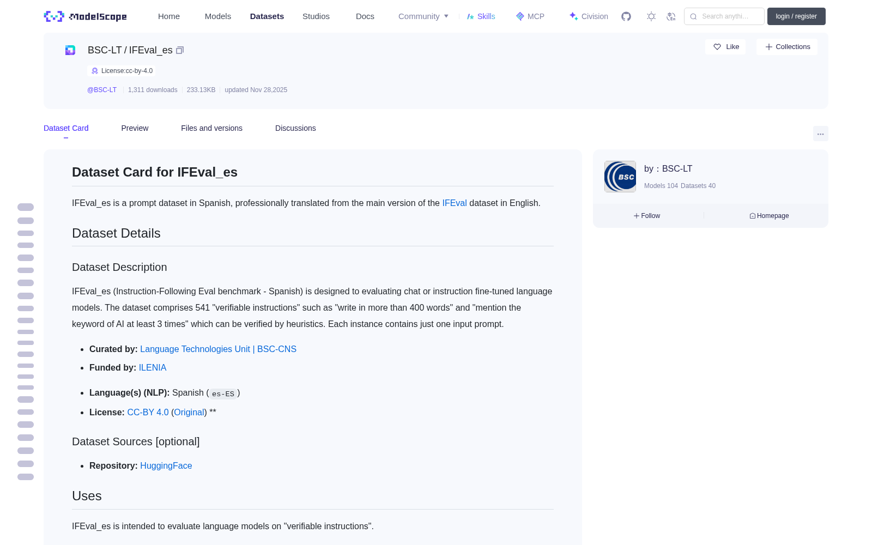Copy dataset name with the copy icon
The height and width of the screenshot is (545, 872).
point(180,50)
